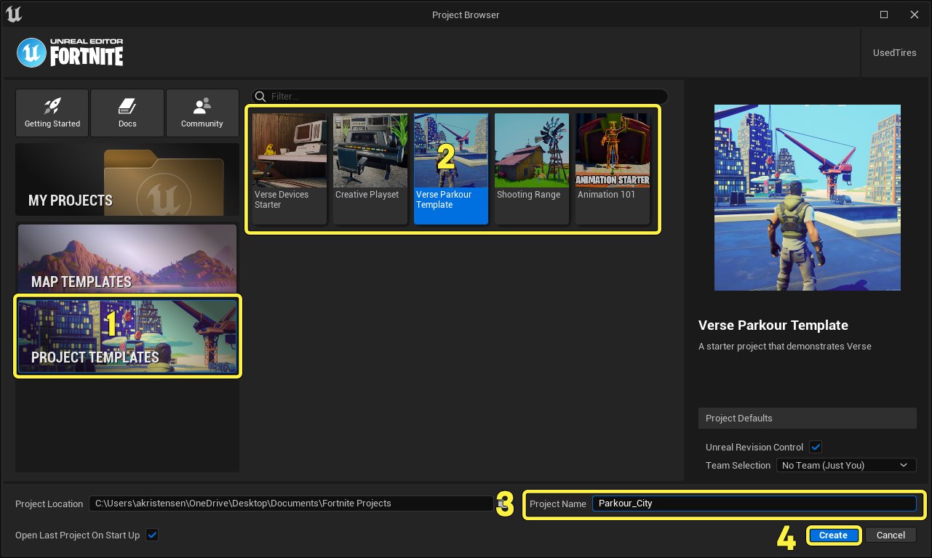Click the browse folder icon beside Project Location
This screenshot has width=932, height=558.
click(x=501, y=504)
